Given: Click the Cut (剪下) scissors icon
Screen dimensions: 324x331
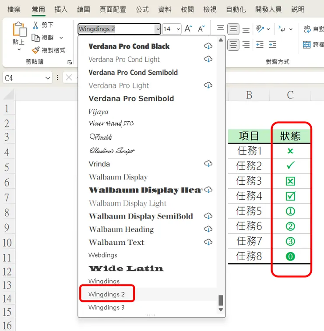Looking at the screenshot, I should (35, 25).
